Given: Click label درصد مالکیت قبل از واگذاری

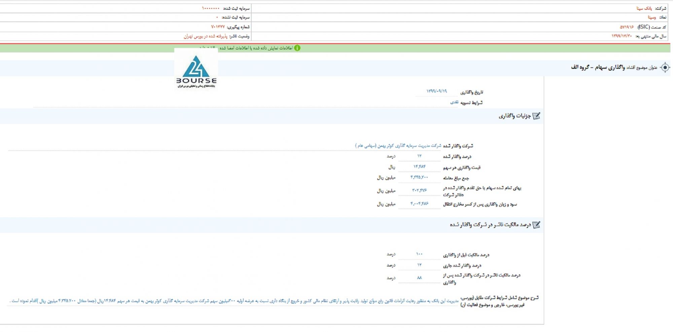Looking at the screenshot, I should 466,255.
